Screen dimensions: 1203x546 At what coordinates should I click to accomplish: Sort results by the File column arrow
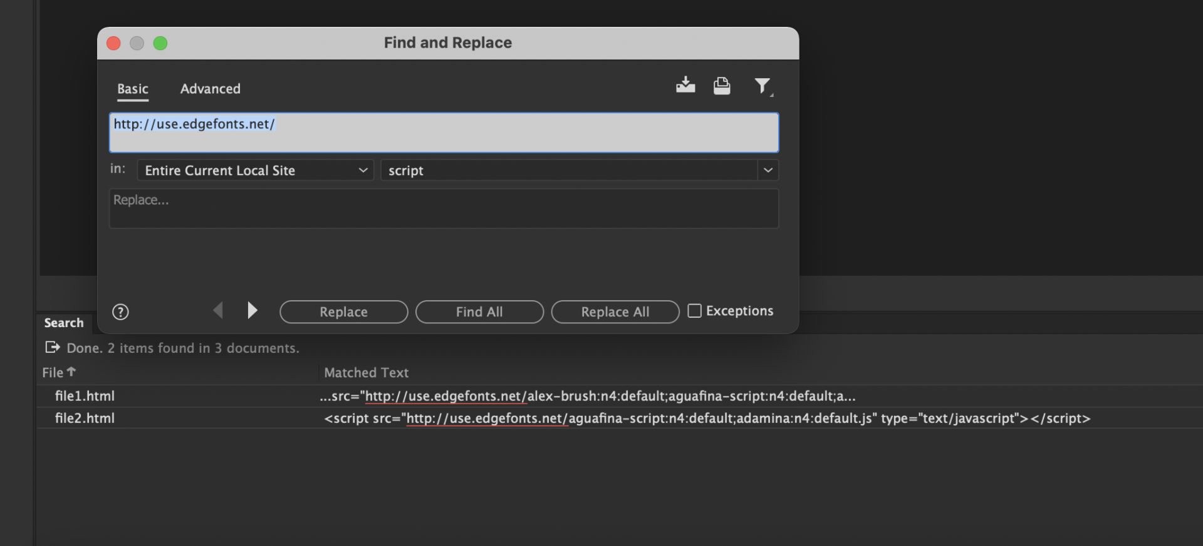click(x=71, y=372)
